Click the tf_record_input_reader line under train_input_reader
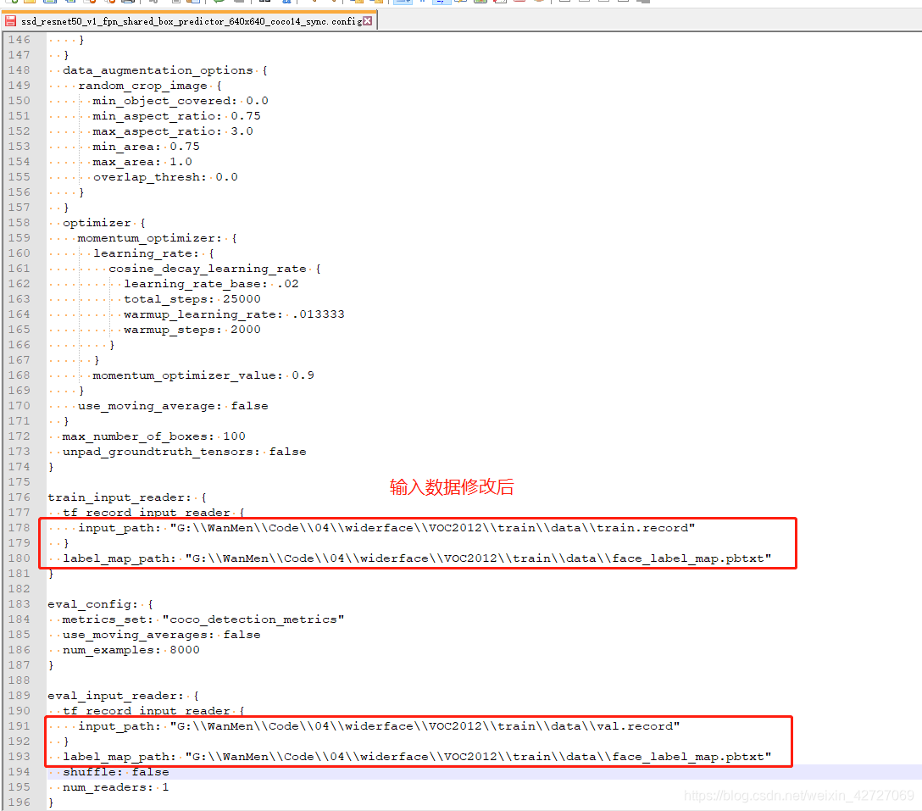The width and height of the screenshot is (922, 811). pyautogui.click(x=153, y=514)
